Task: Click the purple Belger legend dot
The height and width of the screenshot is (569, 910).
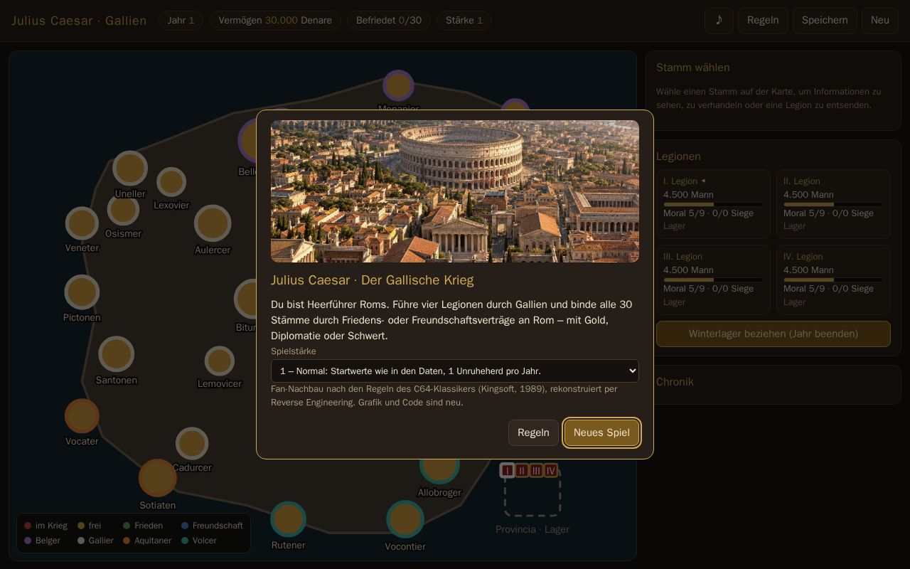Action: [28, 541]
